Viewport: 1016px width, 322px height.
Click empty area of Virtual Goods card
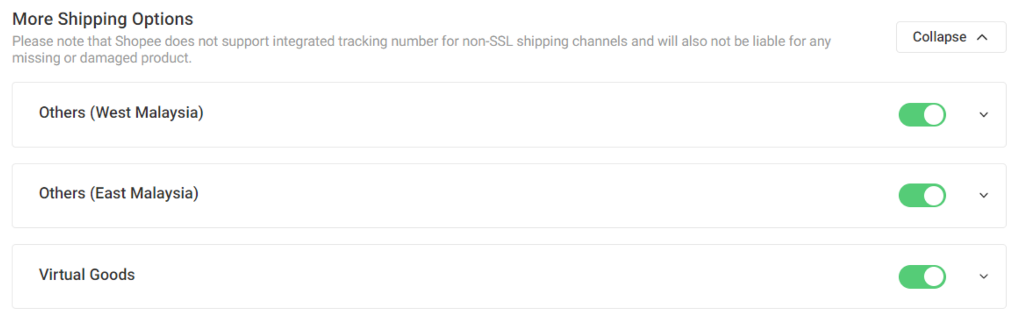pos(526,276)
